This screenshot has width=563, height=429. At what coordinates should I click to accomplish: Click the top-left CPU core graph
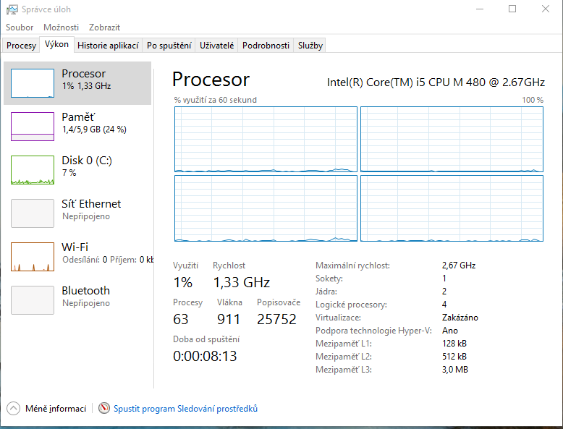266,140
